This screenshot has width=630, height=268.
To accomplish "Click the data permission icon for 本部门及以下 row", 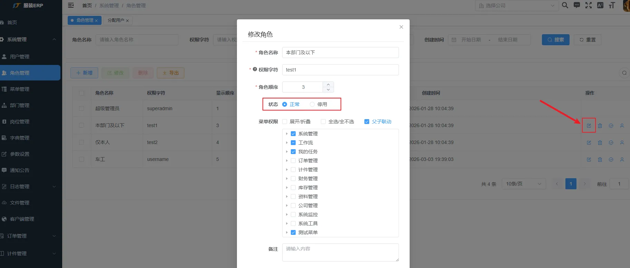I will pyautogui.click(x=611, y=126).
